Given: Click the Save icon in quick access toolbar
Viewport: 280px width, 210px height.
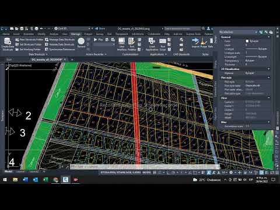Looking at the screenshot, I should [x=22, y=29].
